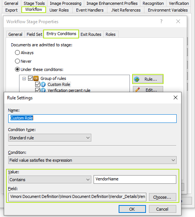Open the Condition type dropdown
The width and height of the screenshot is (195, 217).
tap(50, 138)
